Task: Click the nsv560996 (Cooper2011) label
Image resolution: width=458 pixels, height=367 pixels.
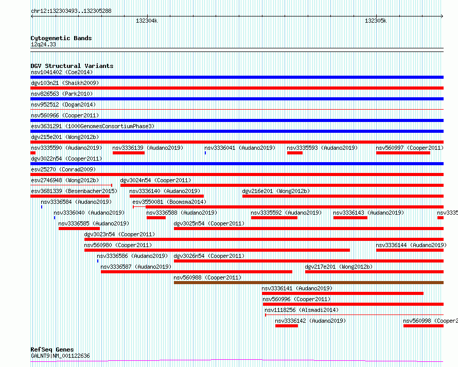Action: (296, 299)
